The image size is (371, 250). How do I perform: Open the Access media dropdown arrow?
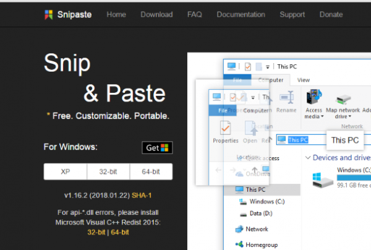[322, 116]
